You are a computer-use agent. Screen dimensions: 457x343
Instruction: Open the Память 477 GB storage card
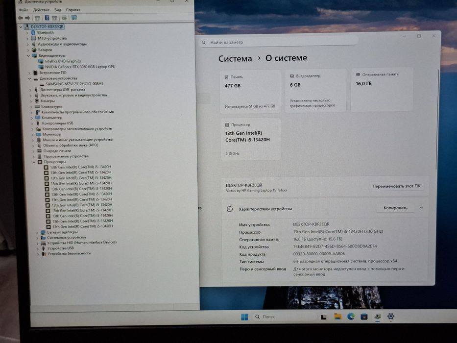pos(250,92)
